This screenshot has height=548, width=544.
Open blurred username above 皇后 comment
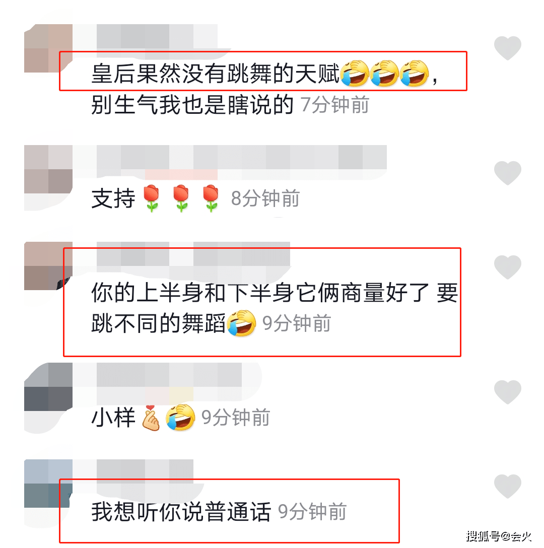pos(157,36)
